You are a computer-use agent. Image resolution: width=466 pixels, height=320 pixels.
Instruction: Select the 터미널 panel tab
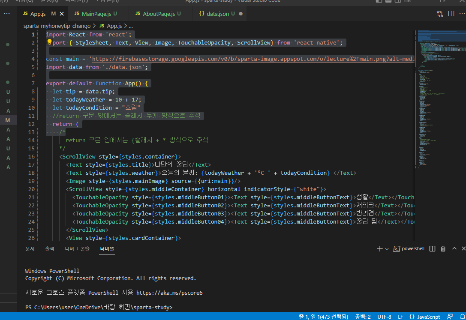tap(107, 249)
